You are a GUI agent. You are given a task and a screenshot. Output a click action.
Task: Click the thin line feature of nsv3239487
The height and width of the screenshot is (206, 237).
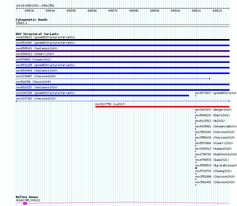point(113,79)
